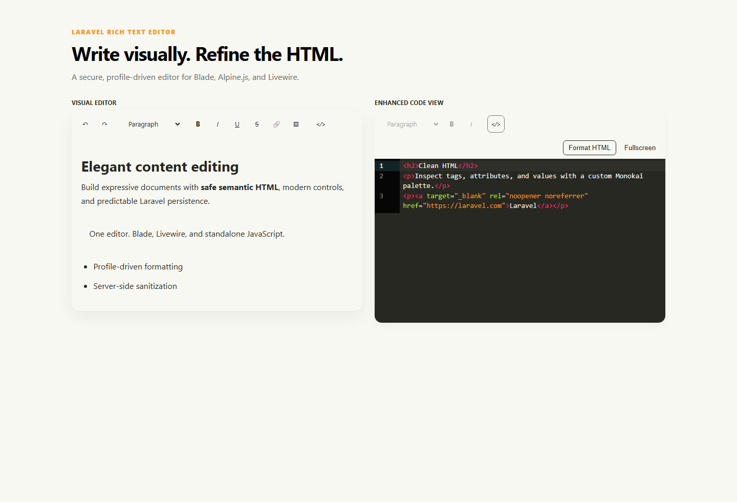Click the noopener noreferrer attribute value
The width and height of the screenshot is (737, 502).
[x=547, y=196]
